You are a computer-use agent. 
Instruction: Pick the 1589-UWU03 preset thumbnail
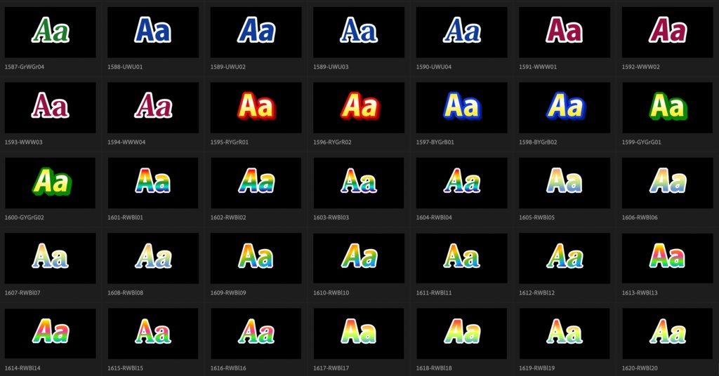[359, 32]
